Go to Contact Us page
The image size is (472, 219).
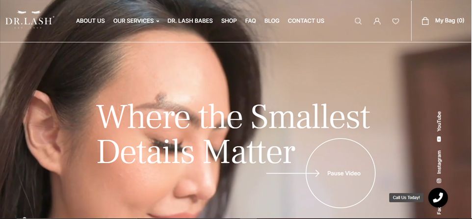(306, 21)
